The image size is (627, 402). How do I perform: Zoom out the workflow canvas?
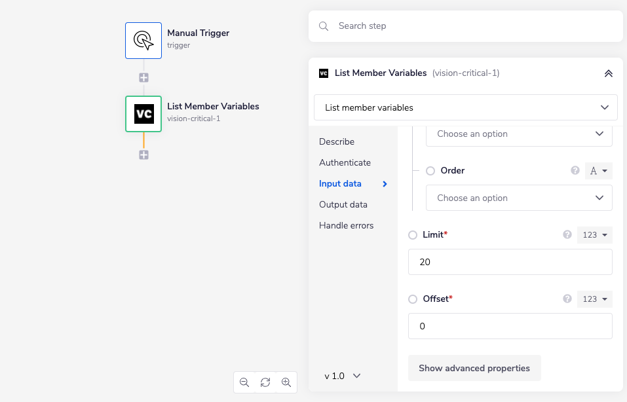(244, 382)
